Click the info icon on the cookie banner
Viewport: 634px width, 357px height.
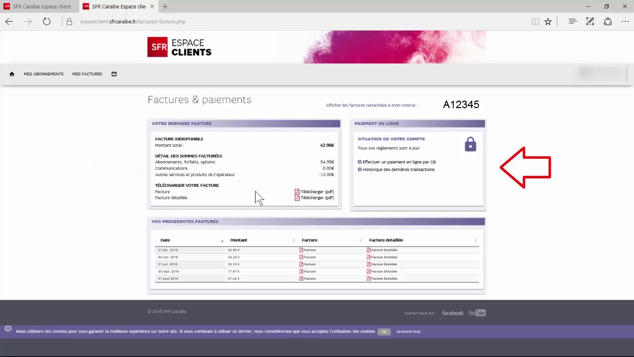[x=7, y=328]
